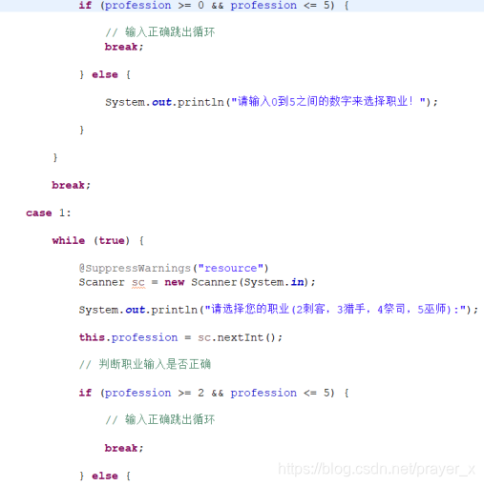
Task: Click the "sc.nextInt()" method call
Action: [x=236, y=337]
